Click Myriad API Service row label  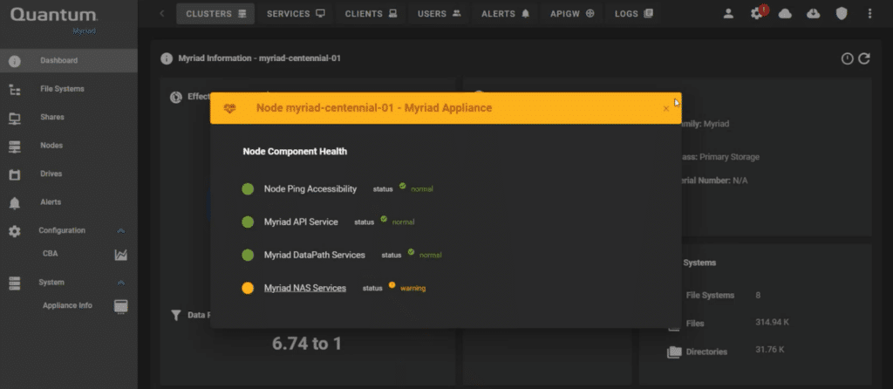pos(301,222)
